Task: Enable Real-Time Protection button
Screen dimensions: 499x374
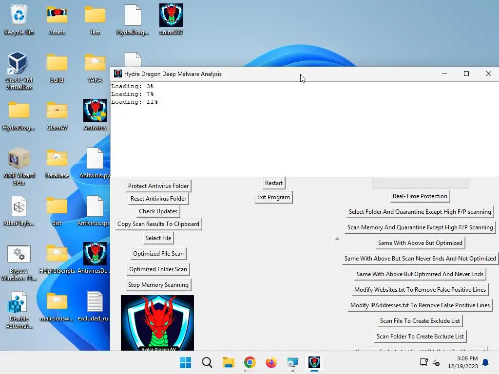Action: 420,196
